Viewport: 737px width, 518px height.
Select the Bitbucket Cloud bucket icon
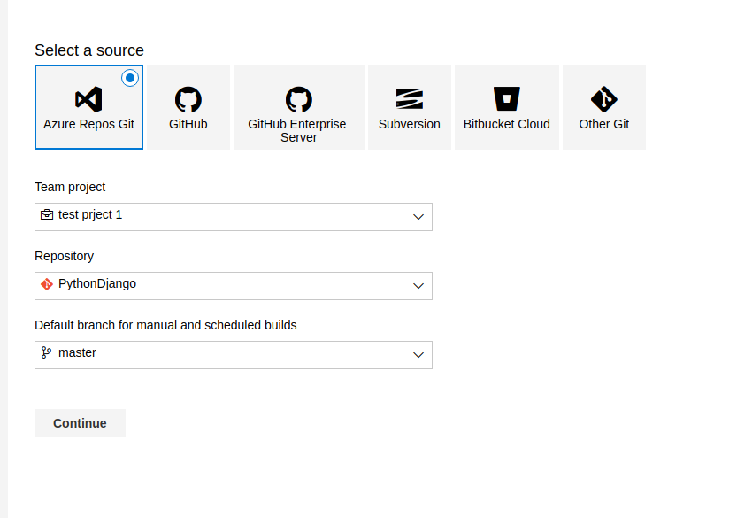pos(507,98)
